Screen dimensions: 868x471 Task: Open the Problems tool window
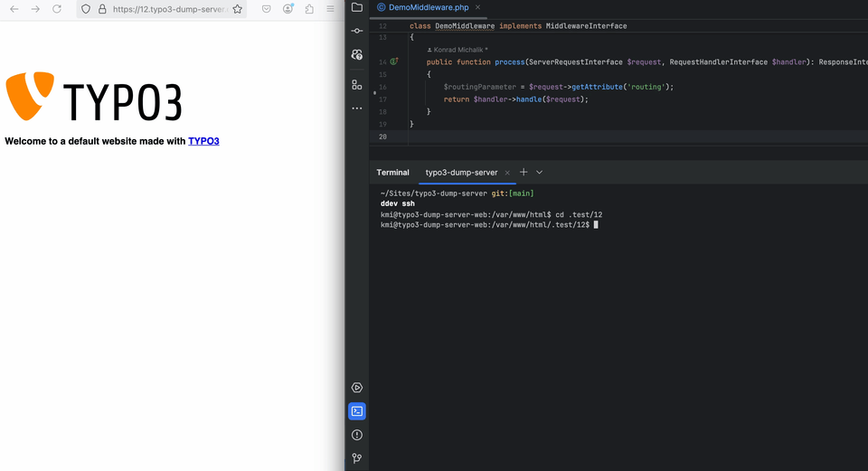tap(357, 435)
